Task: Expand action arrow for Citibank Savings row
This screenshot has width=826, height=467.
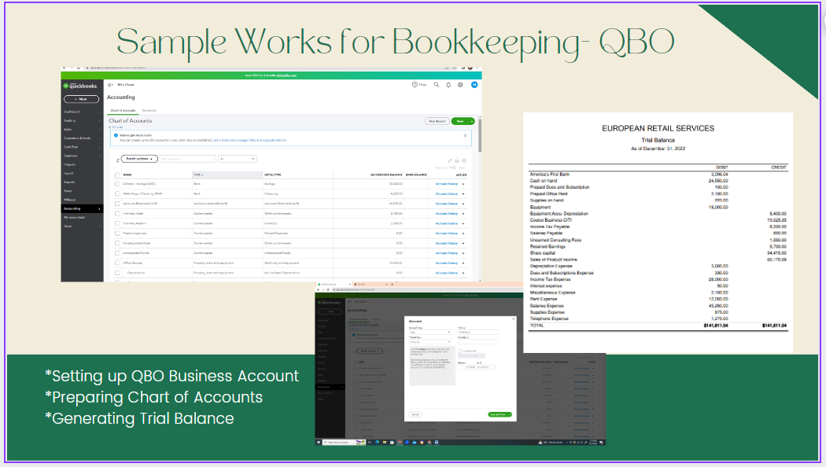Action: [463, 184]
